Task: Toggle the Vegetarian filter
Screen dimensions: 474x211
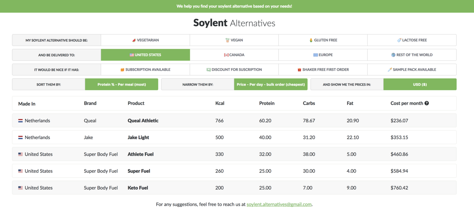Action: (145, 40)
